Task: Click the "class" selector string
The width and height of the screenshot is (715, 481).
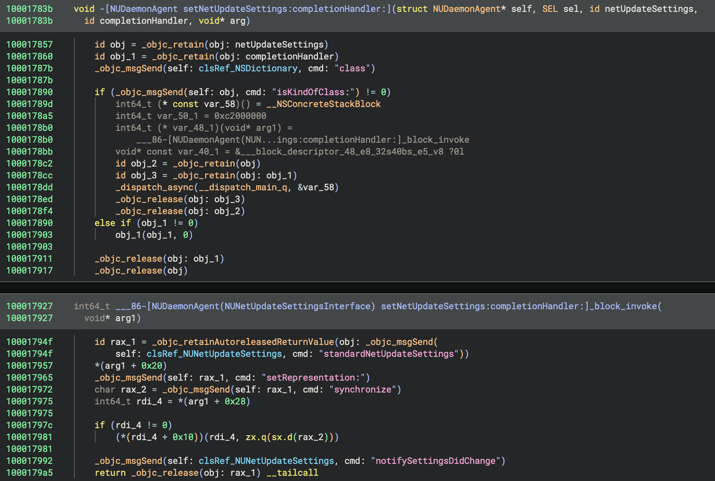Action: pos(352,68)
